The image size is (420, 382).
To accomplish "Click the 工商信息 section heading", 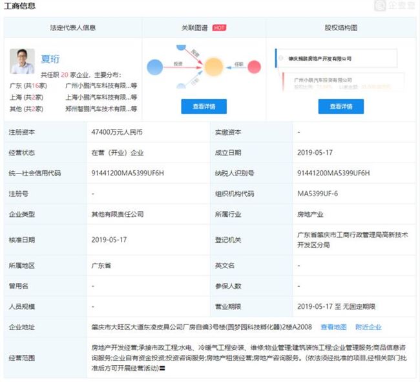I will click(20, 6).
